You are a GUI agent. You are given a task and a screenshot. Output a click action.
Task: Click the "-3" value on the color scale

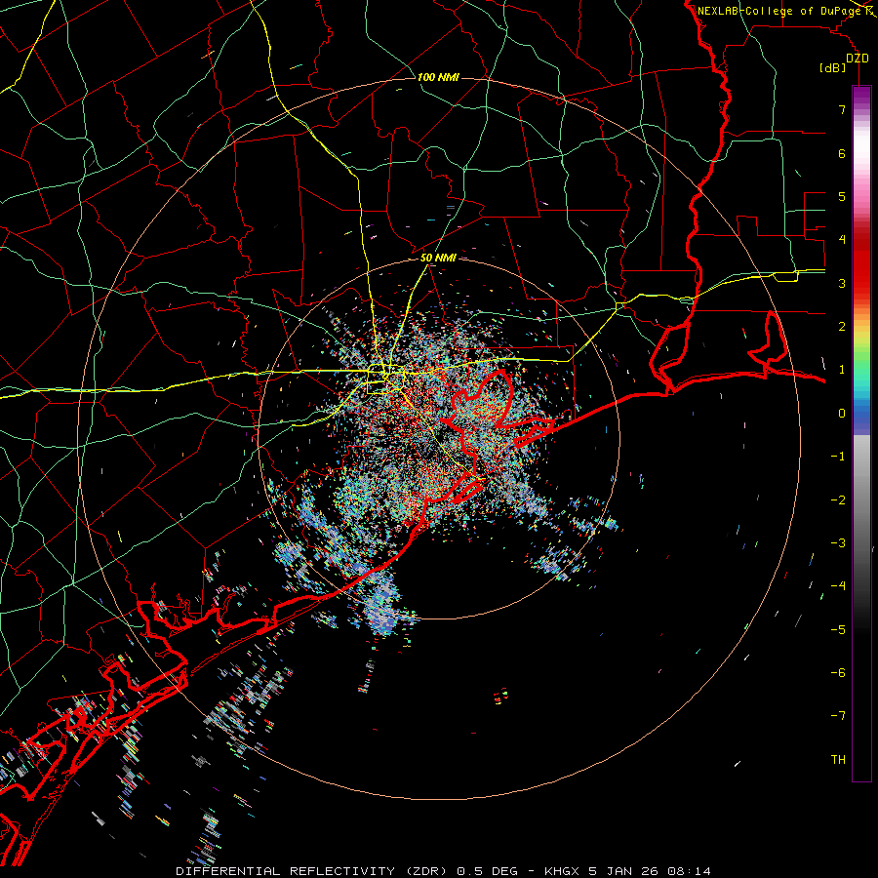coord(838,543)
